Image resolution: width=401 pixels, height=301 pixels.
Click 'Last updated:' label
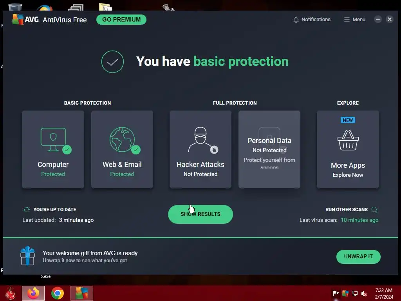pos(39,220)
